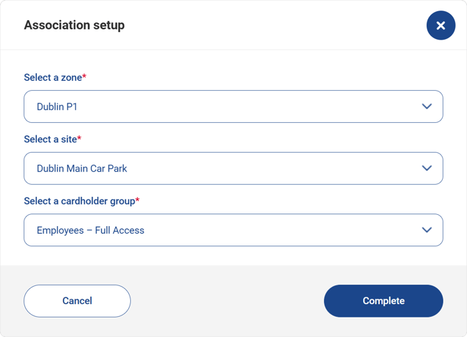The height and width of the screenshot is (337, 467).
Task: Click the red asterisk beside cardholder group label
Action: point(137,200)
